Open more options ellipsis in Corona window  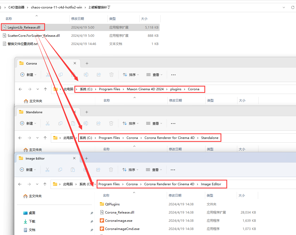click(x=173, y=75)
